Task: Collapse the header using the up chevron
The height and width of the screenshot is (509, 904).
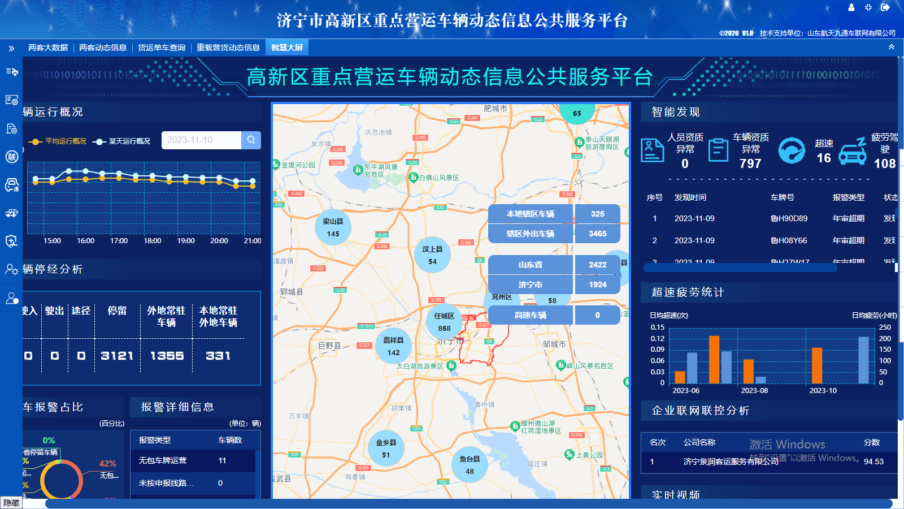Action: [892, 48]
